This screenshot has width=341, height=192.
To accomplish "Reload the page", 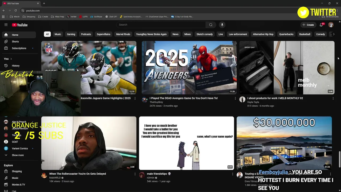I will click(15, 10).
